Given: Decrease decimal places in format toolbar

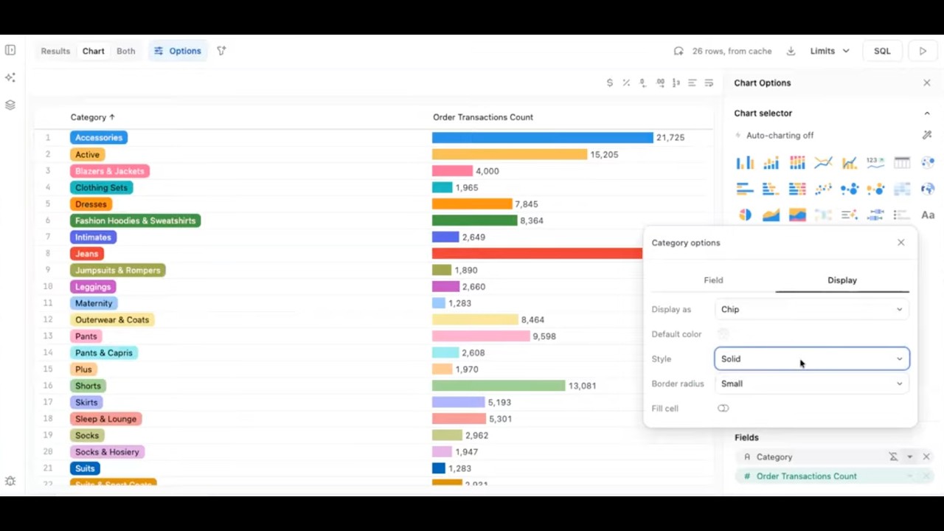Looking at the screenshot, I should [x=642, y=83].
